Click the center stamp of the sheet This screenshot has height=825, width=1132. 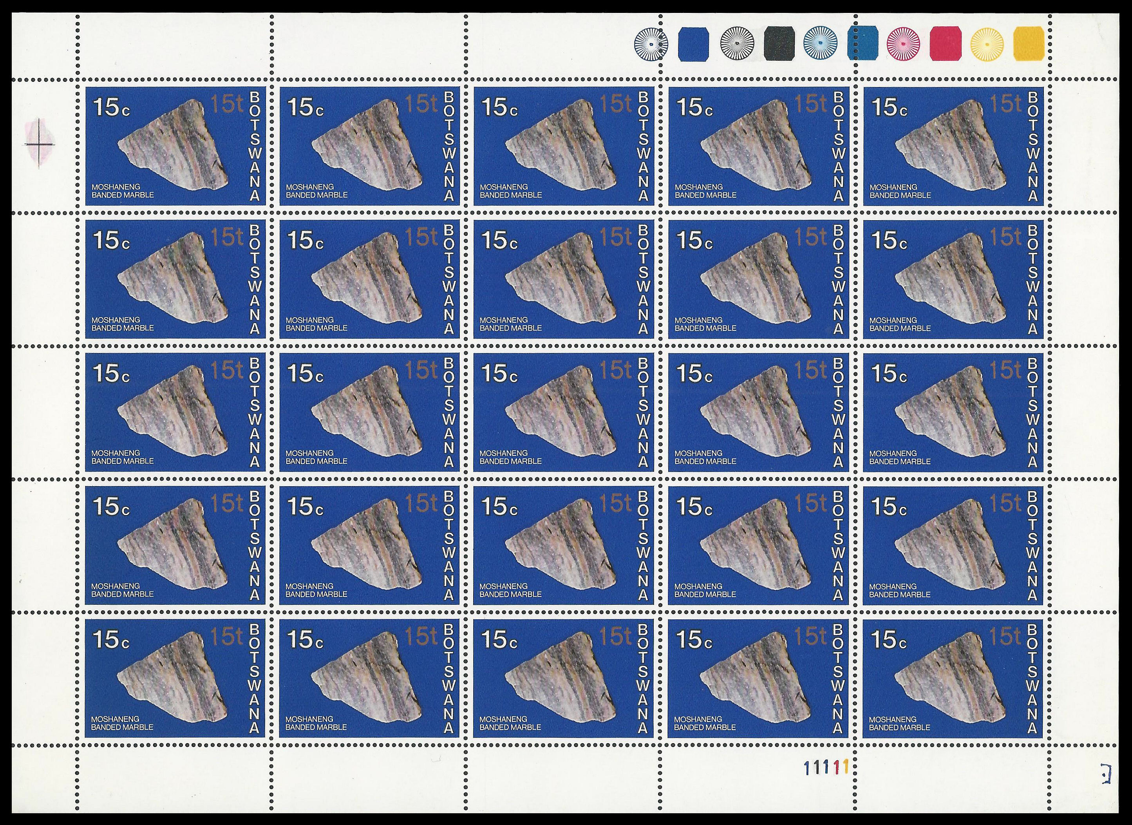click(563, 412)
